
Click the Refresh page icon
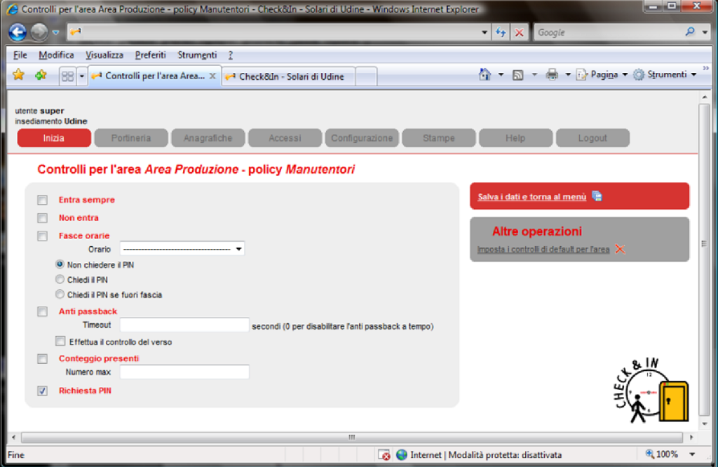click(x=501, y=32)
